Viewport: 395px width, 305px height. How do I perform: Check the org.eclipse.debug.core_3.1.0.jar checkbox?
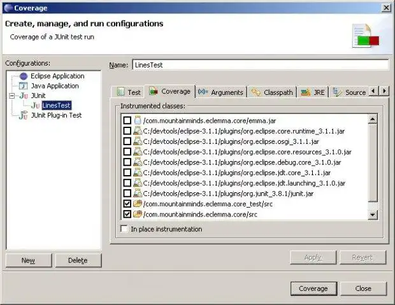click(127, 162)
